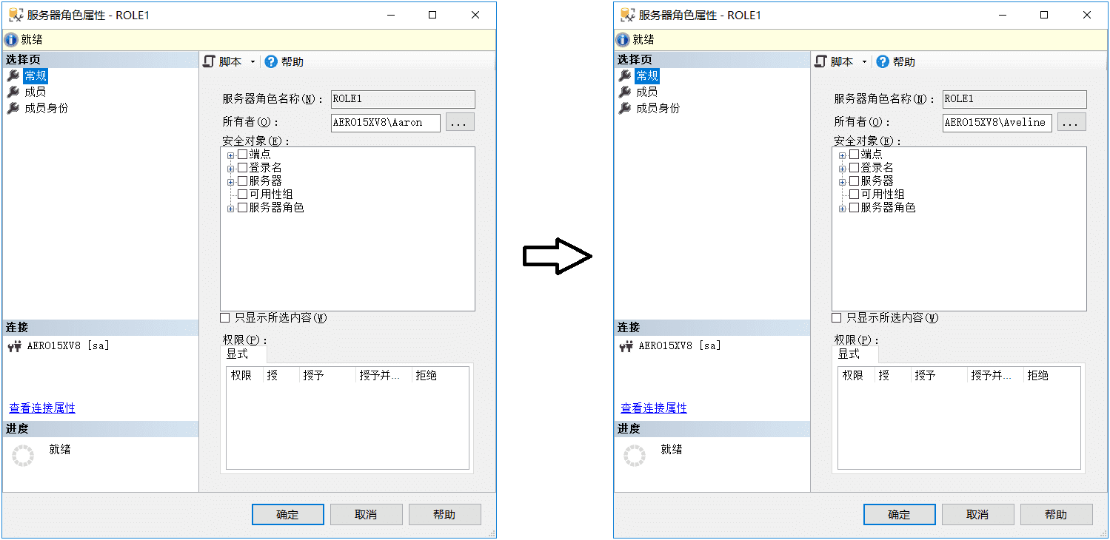
Task: Click 帮助 bottom button in right window
Action: click(1057, 515)
